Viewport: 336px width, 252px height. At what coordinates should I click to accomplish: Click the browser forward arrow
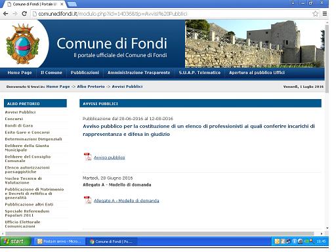(15, 14)
